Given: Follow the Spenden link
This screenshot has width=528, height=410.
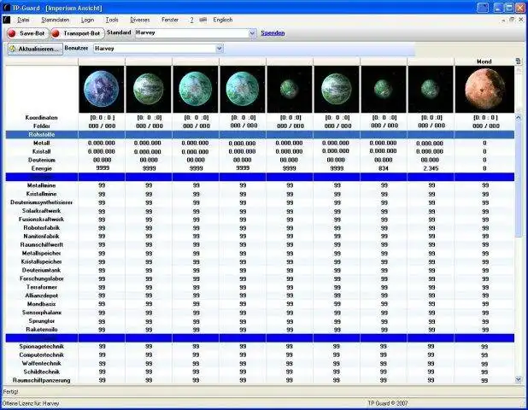Looking at the screenshot, I should coord(273,33).
